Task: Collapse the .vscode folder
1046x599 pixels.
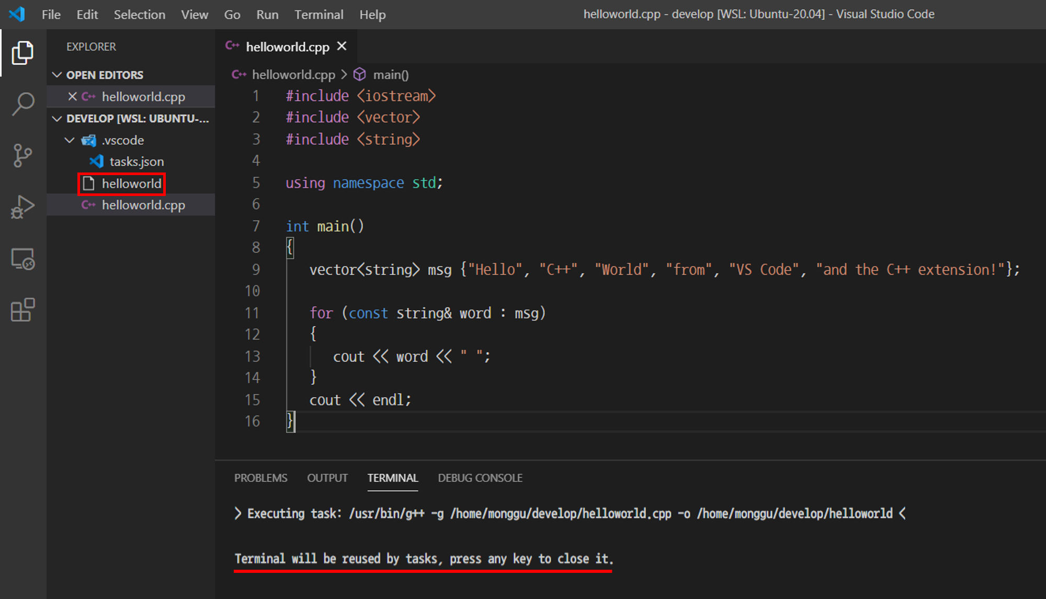Action: [70, 140]
